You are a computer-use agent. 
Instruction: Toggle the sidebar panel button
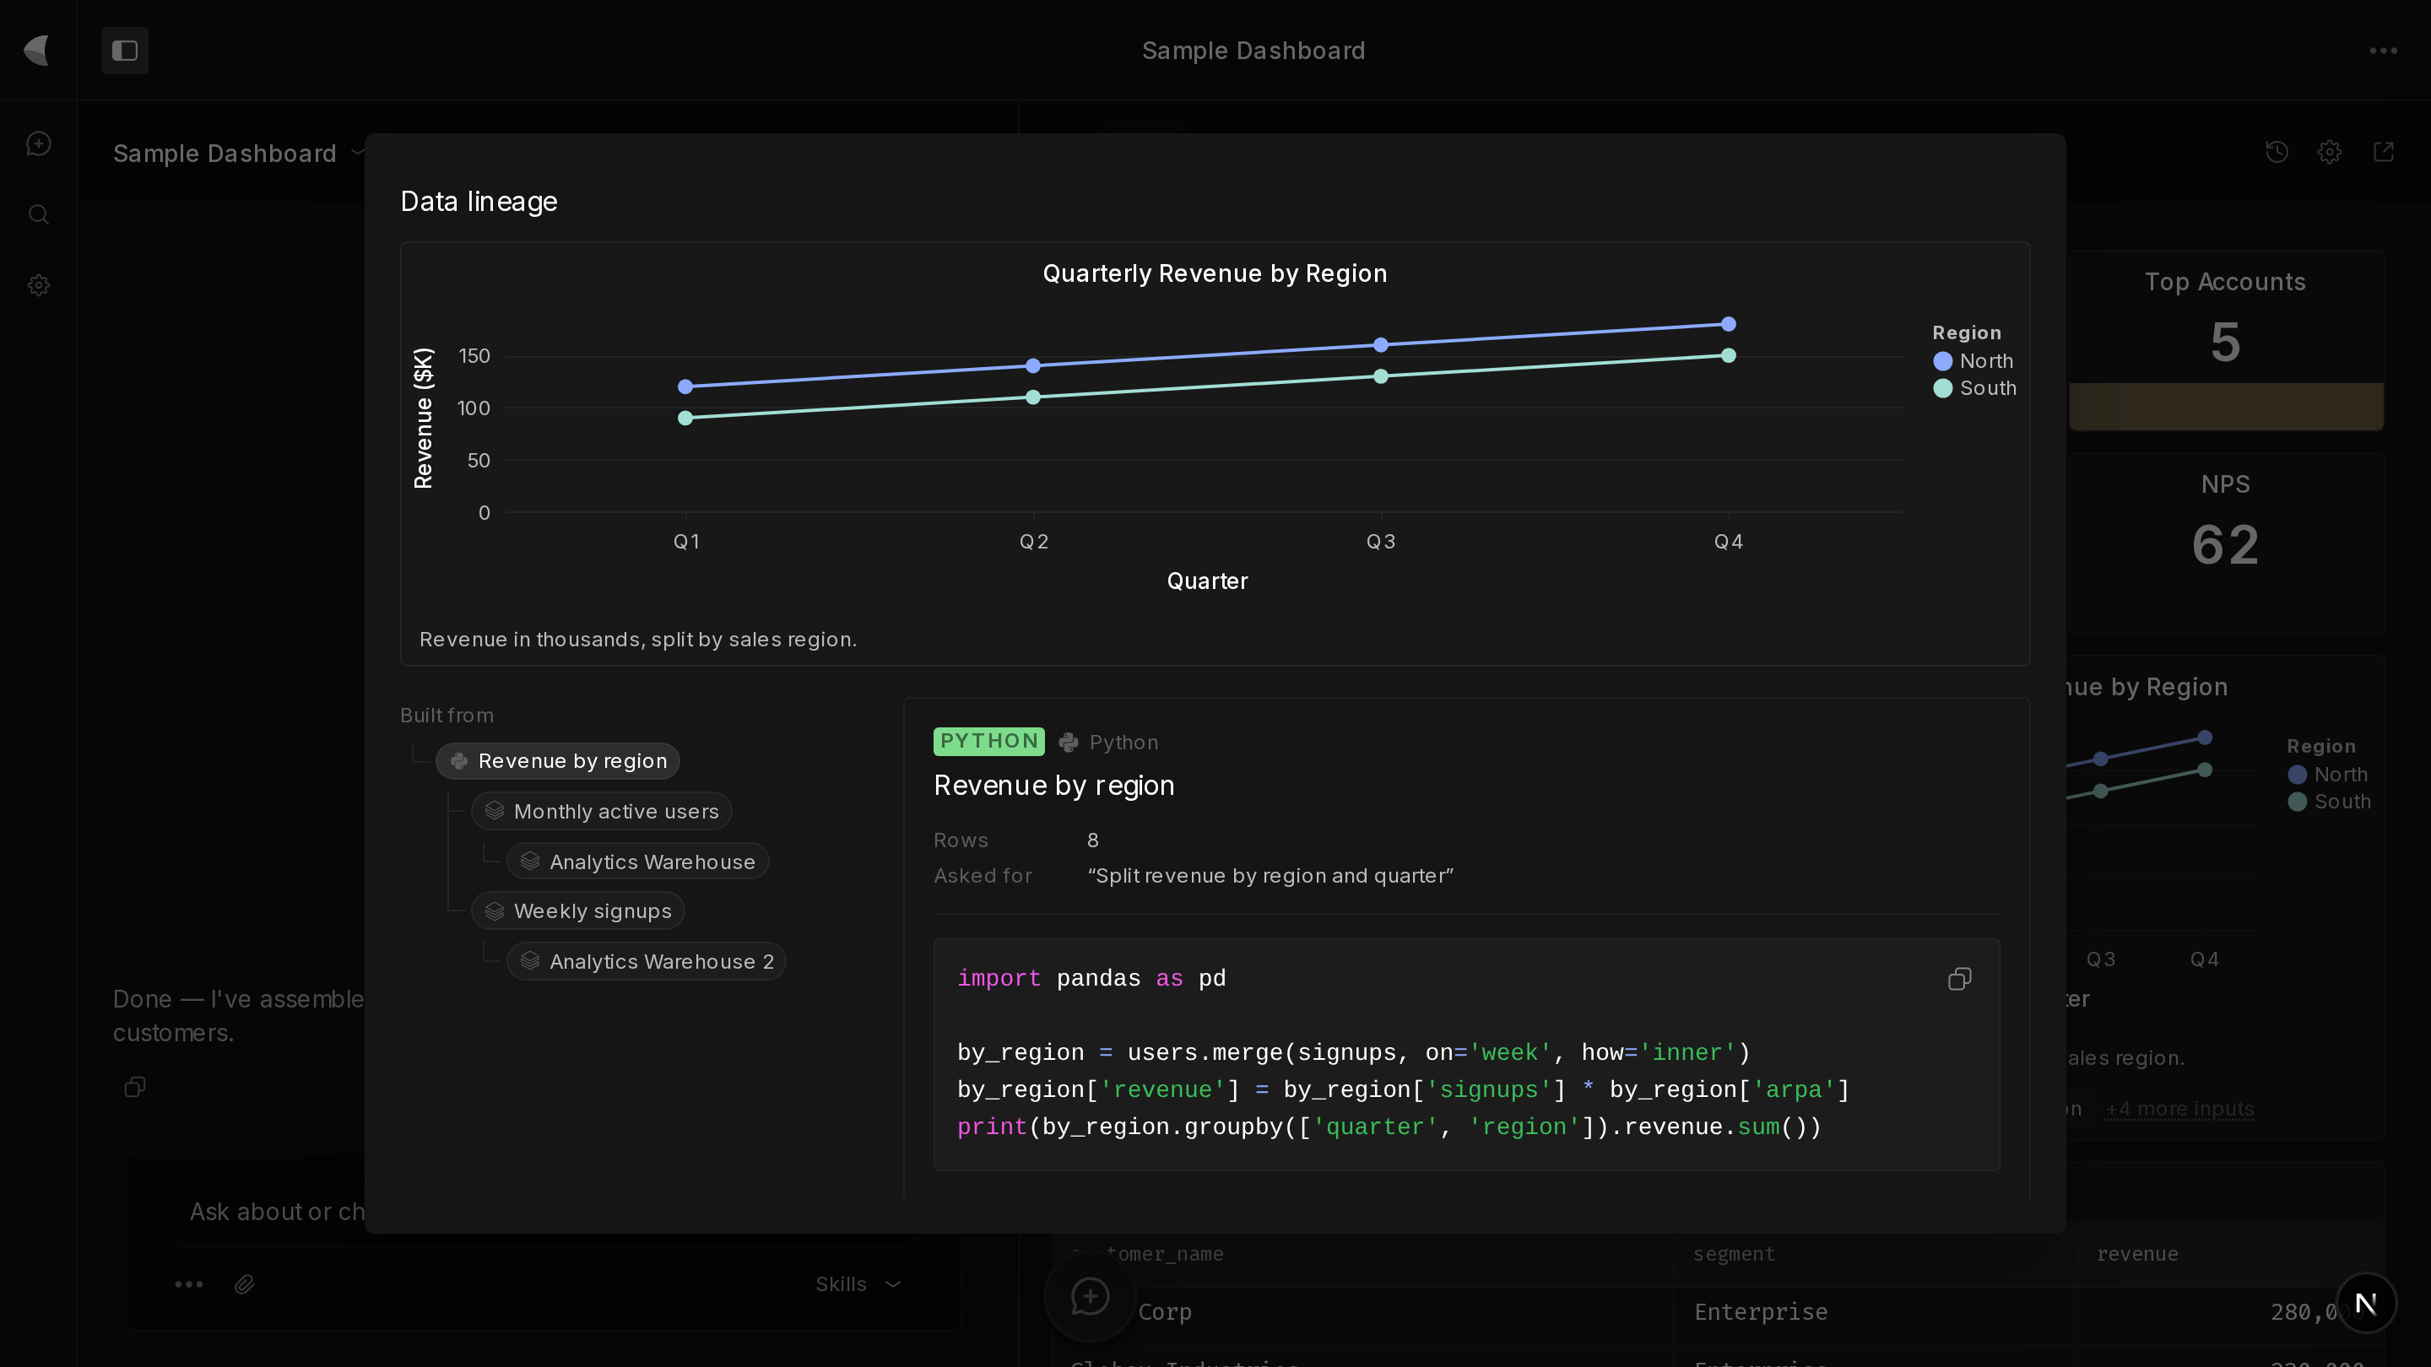click(x=125, y=50)
